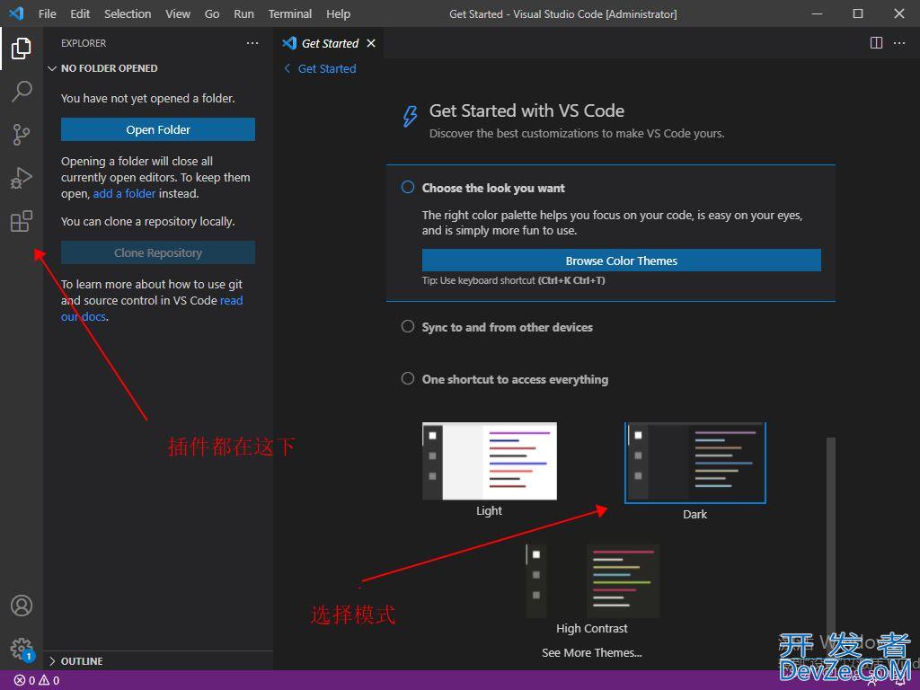
Task: Open editor more actions ellipsis
Action: pos(898,43)
